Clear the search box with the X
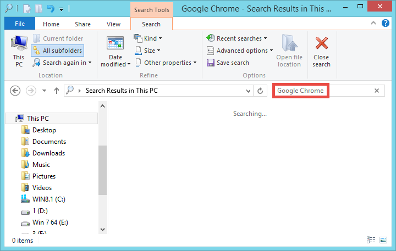Viewport: 396px width, 251px height. tap(377, 91)
